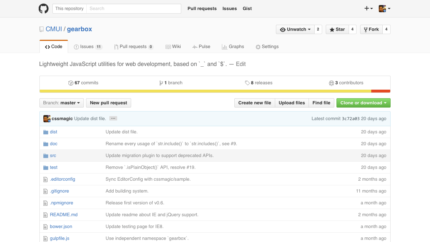The image size is (430, 242).
Task: Star the gearbox repository
Action: [337, 29]
